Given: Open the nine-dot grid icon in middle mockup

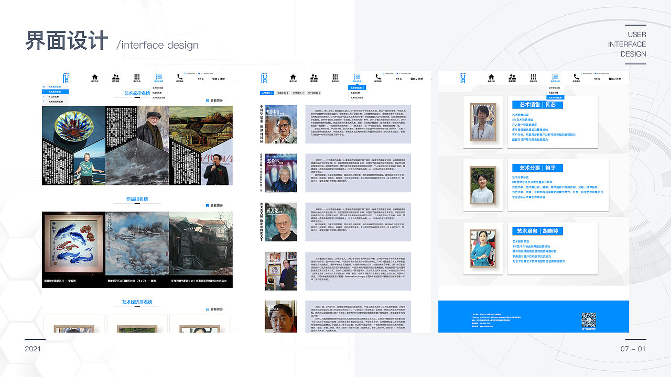Looking at the screenshot, I should click(x=335, y=77).
